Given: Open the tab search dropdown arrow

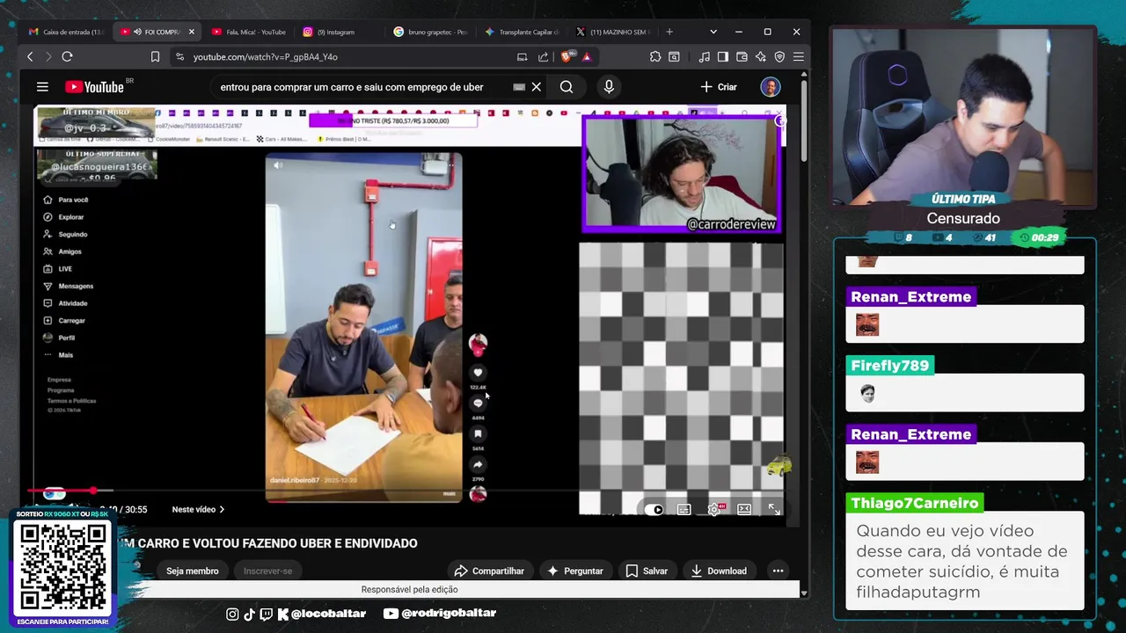Looking at the screenshot, I should 713,32.
